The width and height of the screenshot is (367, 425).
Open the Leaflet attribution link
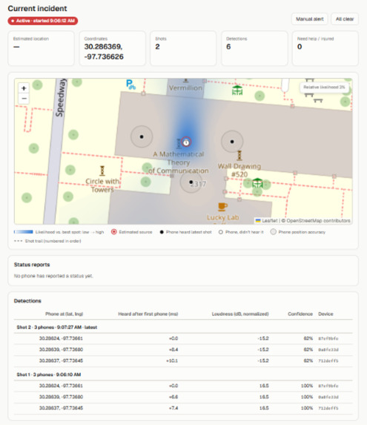tap(269, 220)
